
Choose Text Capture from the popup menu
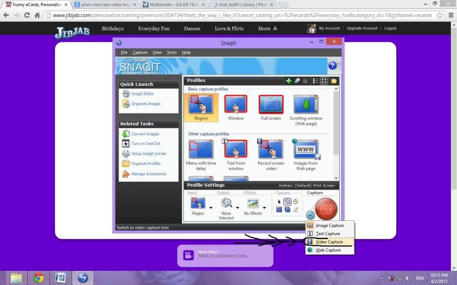330,233
